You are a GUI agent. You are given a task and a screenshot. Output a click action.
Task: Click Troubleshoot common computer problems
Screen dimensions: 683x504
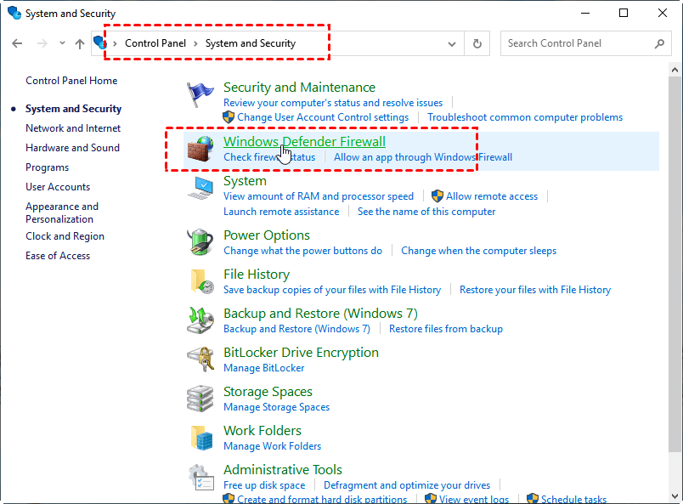click(x=525, y=117)
